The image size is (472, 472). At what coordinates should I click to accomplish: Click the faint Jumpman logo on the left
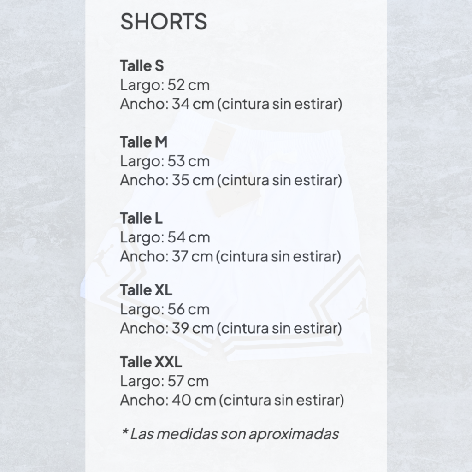click(102, 260)
